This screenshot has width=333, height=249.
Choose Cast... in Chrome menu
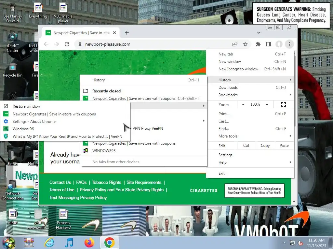coord(250,121)
